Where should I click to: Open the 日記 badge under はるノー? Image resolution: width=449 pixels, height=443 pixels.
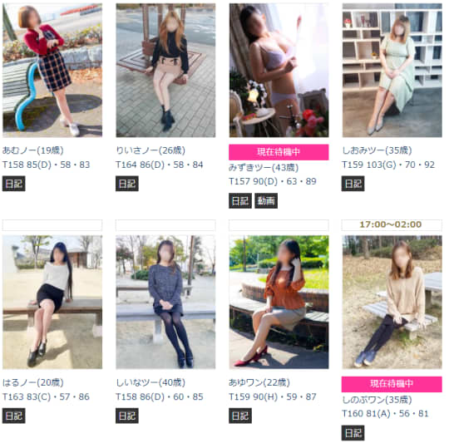coord(14,416)
